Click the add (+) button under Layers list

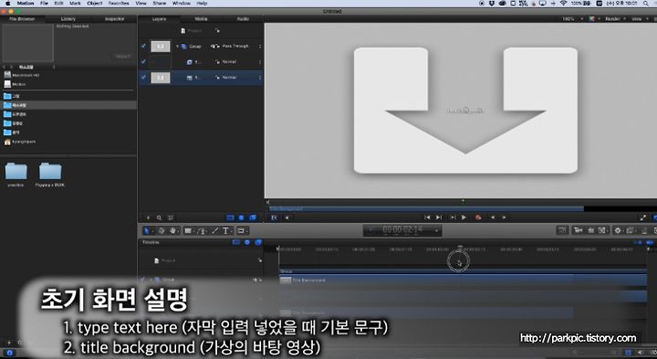(148, 217)
